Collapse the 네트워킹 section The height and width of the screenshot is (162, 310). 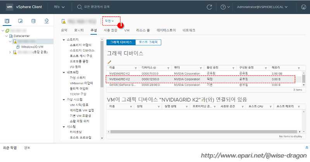64,72
